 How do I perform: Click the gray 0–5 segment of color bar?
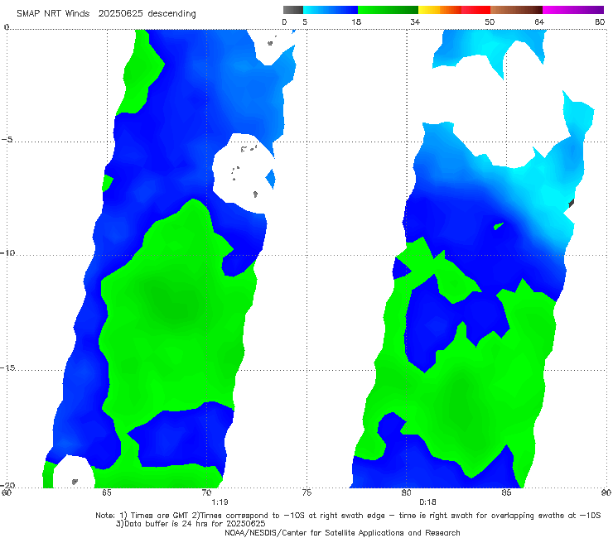coord(293,10)
